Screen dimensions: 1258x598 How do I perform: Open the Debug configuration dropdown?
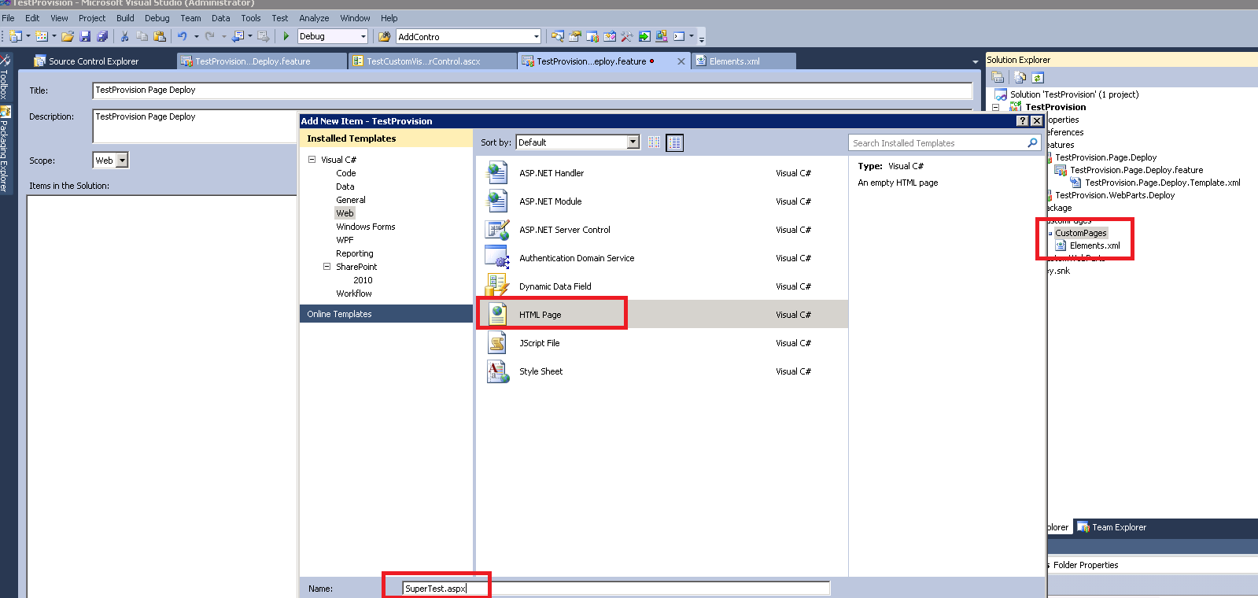pos(363,36)
